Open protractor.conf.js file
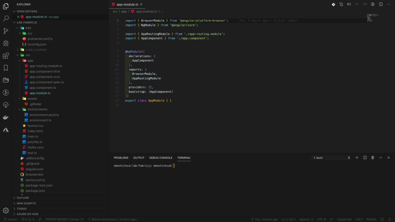 point(40,39)
